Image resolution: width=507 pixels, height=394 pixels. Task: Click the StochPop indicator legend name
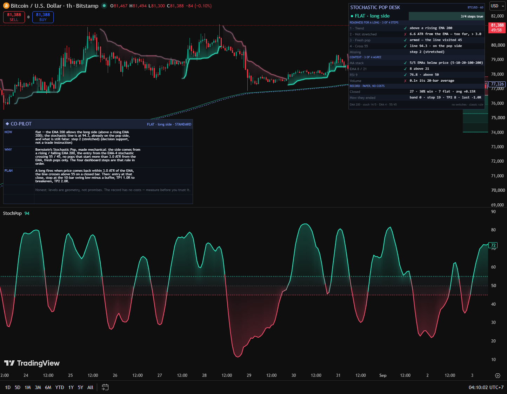(x=12, y=213)
